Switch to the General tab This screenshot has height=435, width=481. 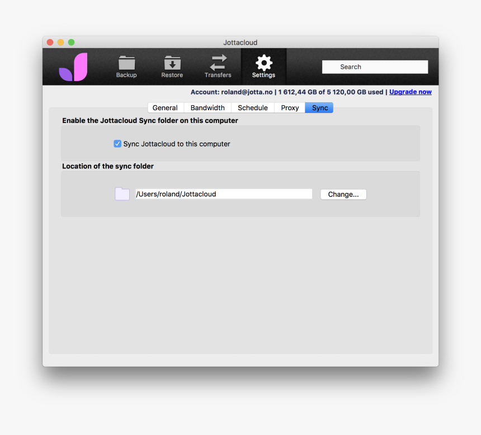click(x=165, y=107)
